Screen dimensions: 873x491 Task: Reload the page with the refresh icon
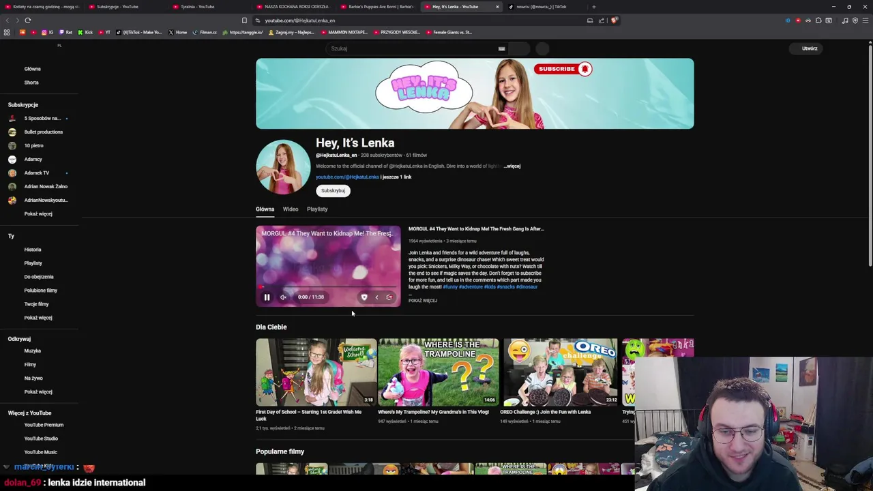tap(28, 20)
